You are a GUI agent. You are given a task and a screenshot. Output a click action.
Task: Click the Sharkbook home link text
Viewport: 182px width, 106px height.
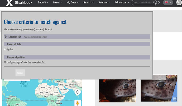24,3
